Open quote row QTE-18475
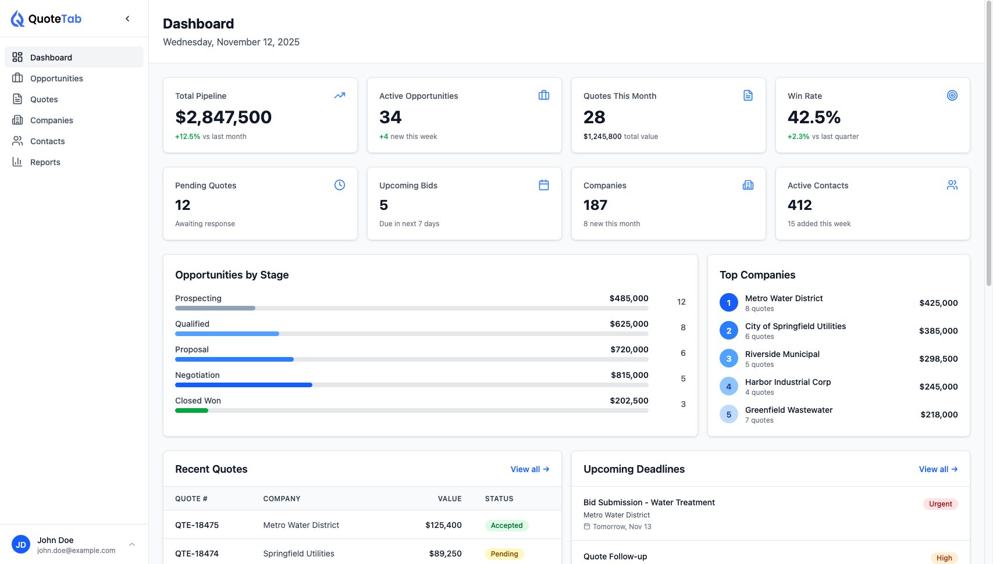 pyautogui.click(x=197, y=525)
